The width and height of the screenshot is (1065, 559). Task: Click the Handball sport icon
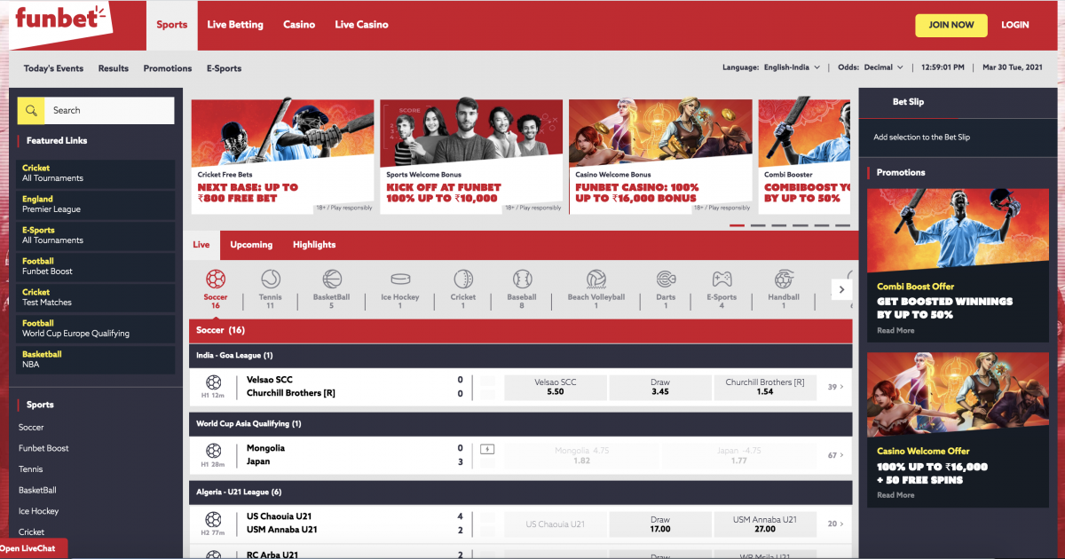pos(784,279)
